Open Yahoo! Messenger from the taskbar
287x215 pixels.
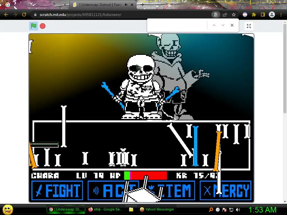point(157,209)
